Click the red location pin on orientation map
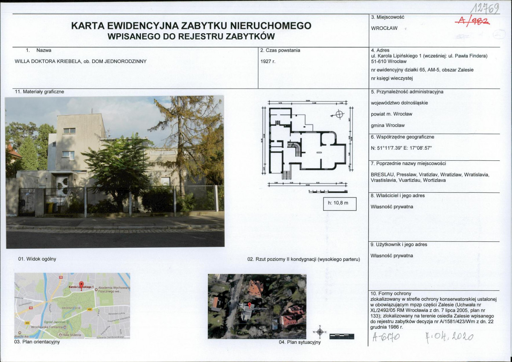This screenshot has width=512, height=362. pos(81,286)
